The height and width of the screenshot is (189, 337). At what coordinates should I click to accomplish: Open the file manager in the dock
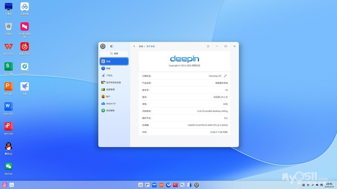(154, 185)
